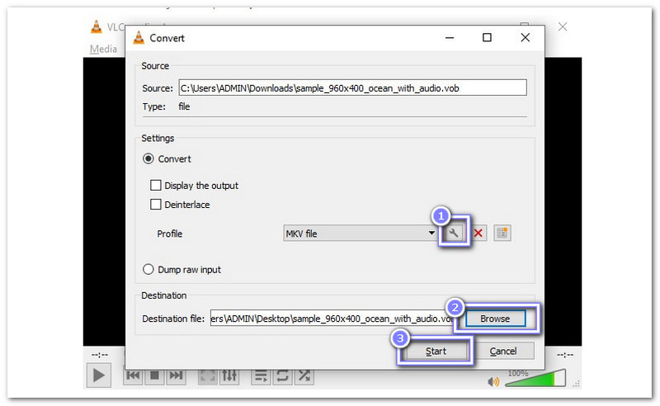Open the Media menu
This screenshot has width=660, height=406.
click(x=103, y=49)
